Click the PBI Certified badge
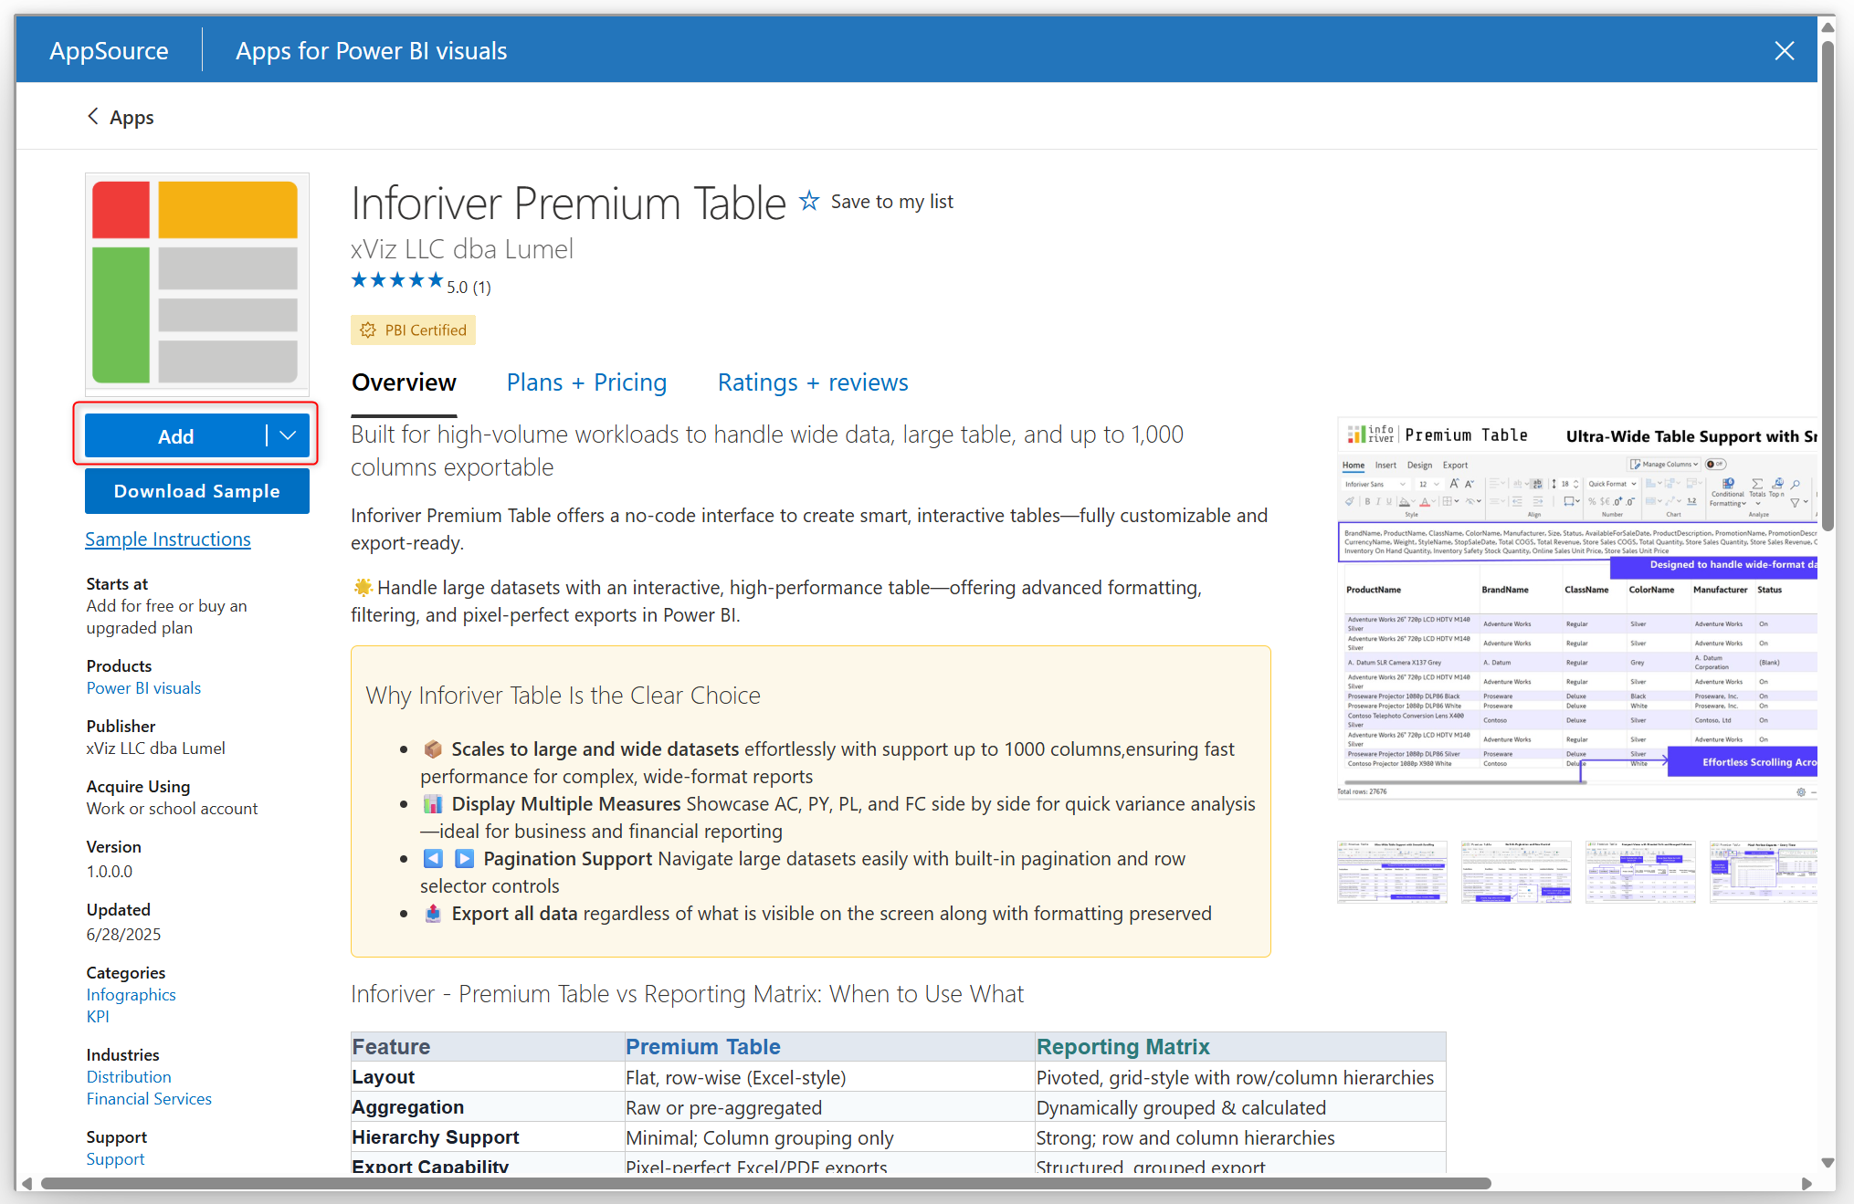Image resolution: width=1854 pixels, height=1204 pixels. pos(413,330)
